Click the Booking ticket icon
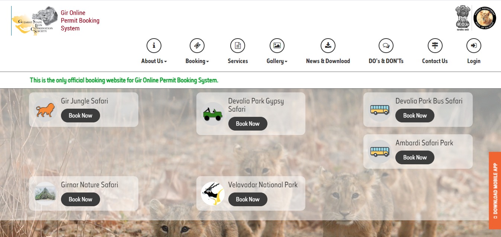 197,46
